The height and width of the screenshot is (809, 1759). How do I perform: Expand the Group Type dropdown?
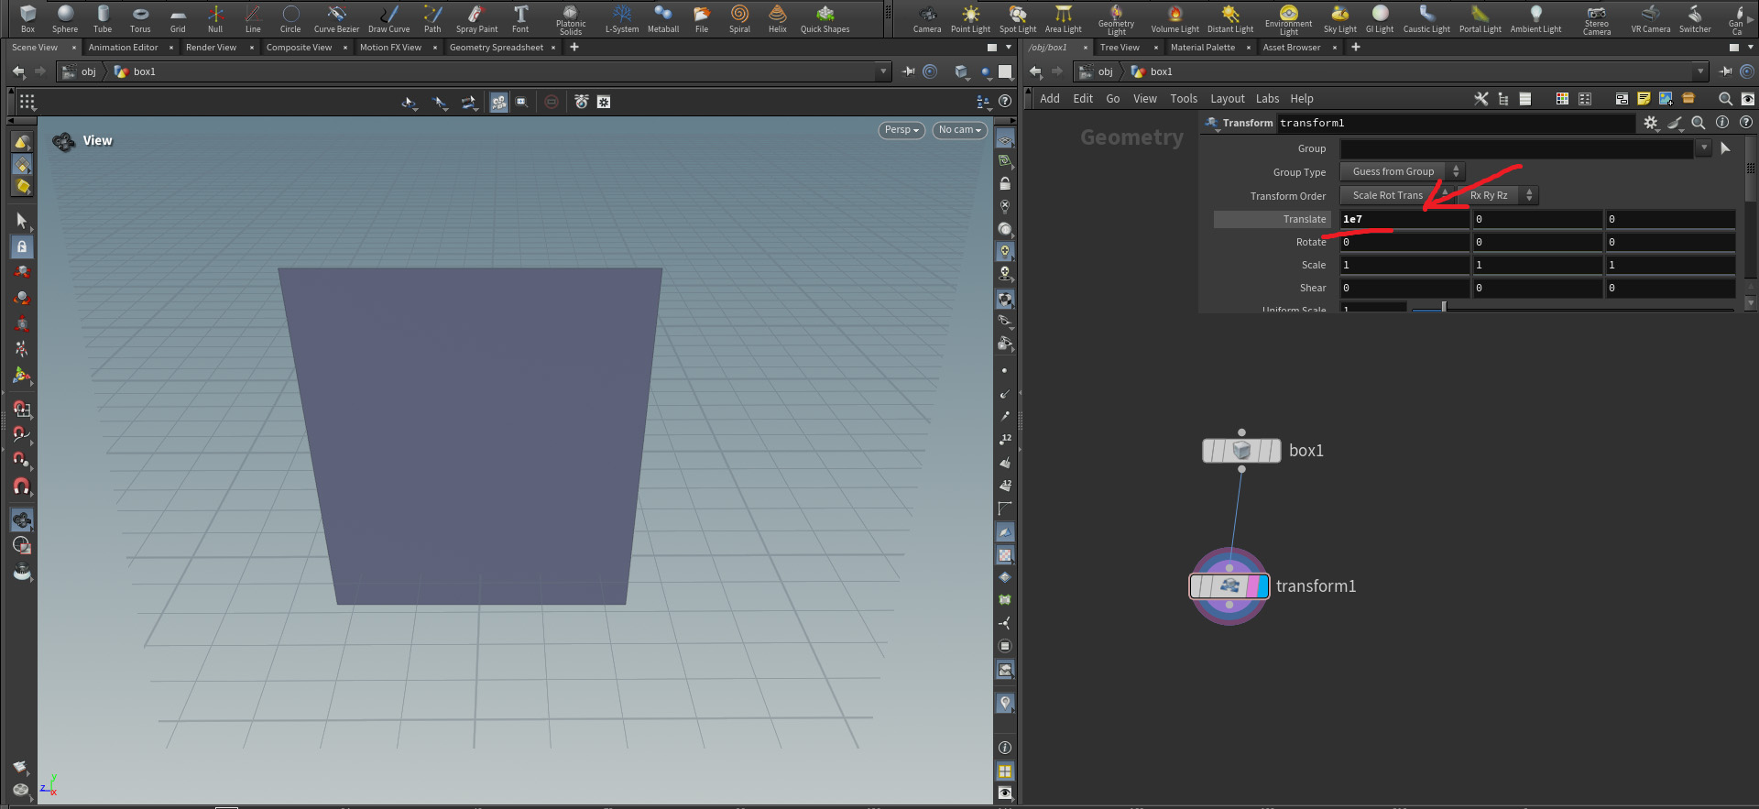tap(1402, 171)
